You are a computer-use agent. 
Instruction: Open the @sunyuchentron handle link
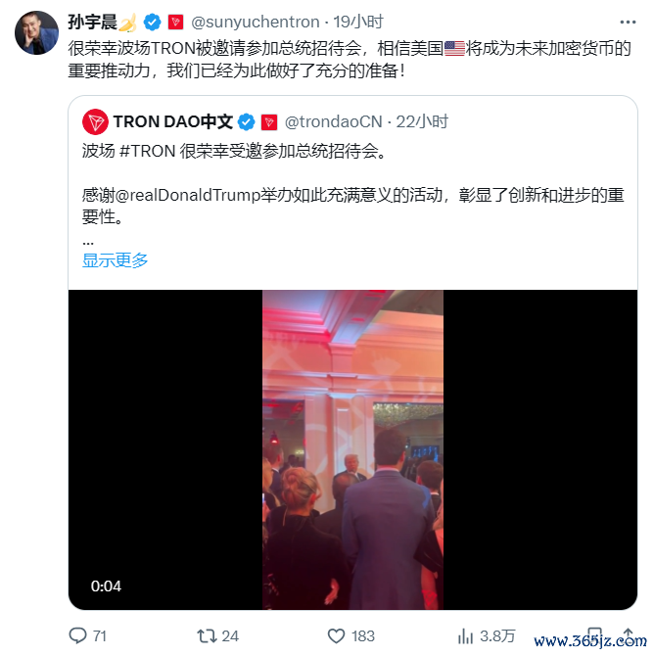coord(256,22)
